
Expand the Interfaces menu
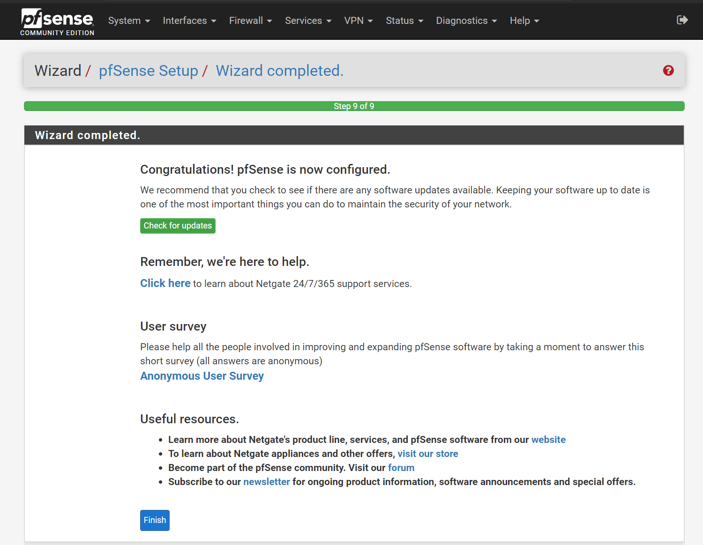coord(189,21)
